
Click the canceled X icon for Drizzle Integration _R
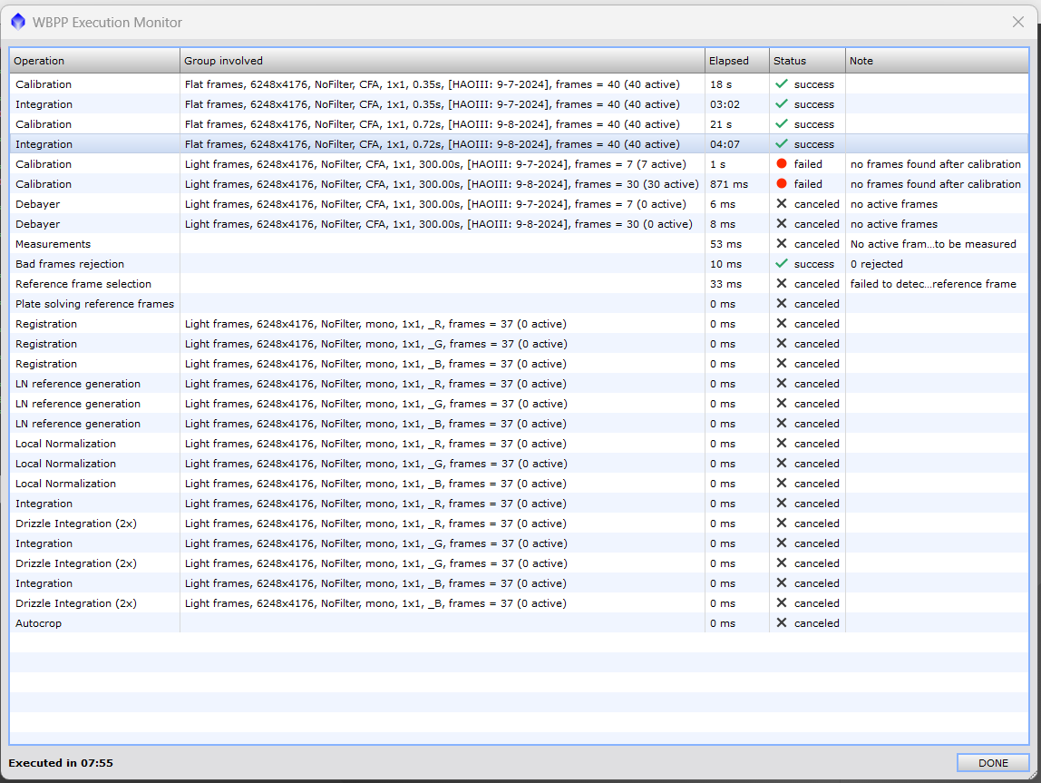[x=782, y=524]
